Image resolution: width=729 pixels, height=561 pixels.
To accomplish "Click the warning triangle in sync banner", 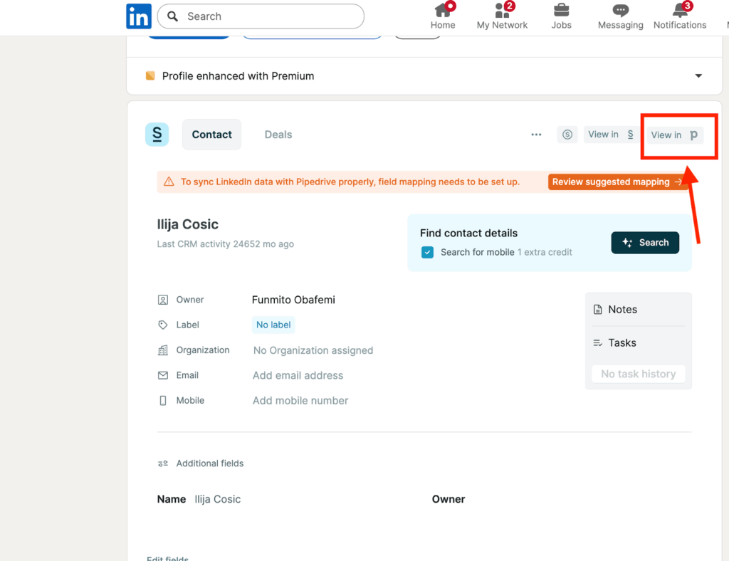I will coord(169,182).
